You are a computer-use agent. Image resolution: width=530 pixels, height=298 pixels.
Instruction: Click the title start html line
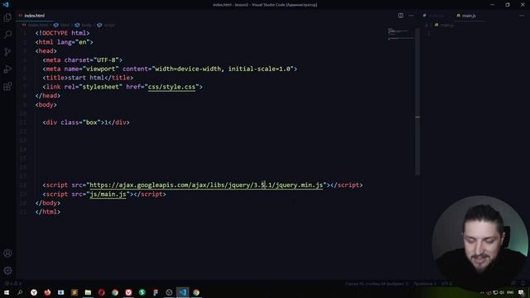(88, 78)
